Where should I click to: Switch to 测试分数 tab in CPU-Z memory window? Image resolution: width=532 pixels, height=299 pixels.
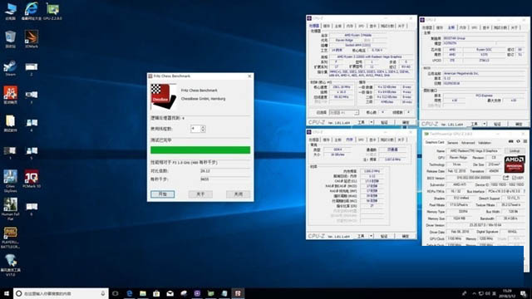tap(387, 140)
